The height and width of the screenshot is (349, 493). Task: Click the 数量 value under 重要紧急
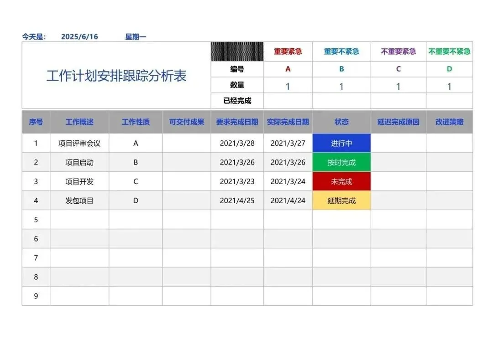(288, 85)
